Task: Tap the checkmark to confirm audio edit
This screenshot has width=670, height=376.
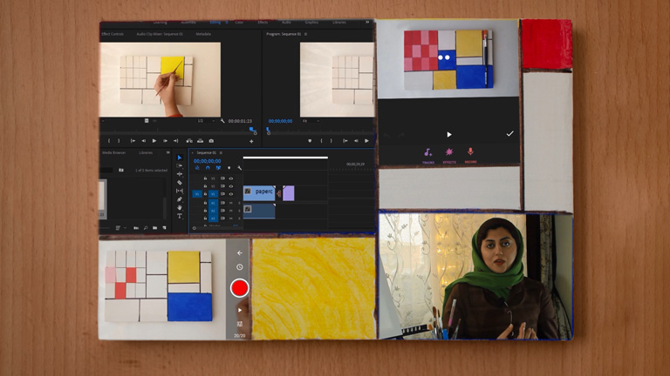Action: (509, 134)
